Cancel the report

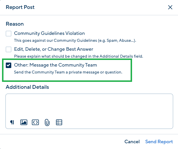click(132, 142)
